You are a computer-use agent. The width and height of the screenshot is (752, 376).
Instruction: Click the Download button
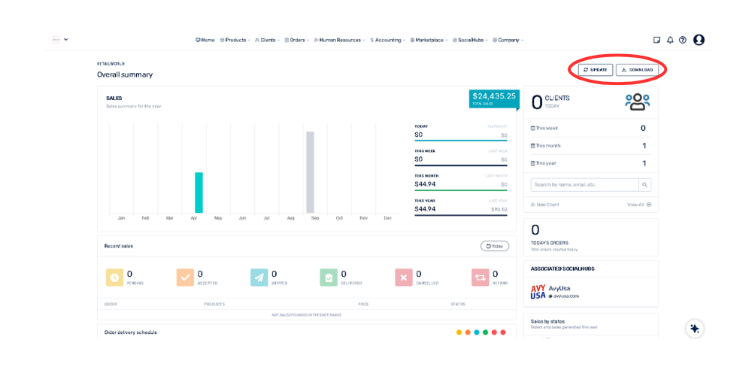(x=637, y=70)
